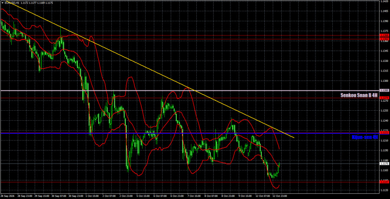Click the 1.1330 price scale label
Screen dimensions: 390x199
tap(384, 61)
